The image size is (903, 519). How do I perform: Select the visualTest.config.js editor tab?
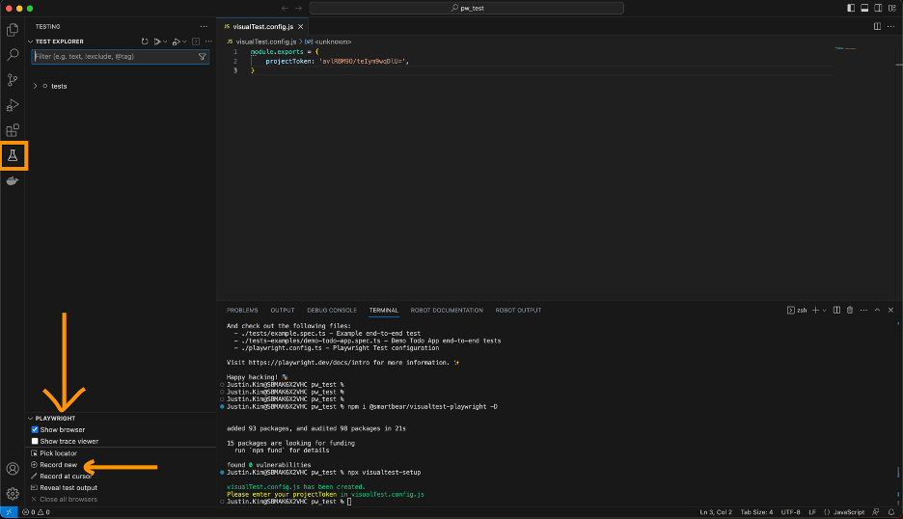pos(263,26)
